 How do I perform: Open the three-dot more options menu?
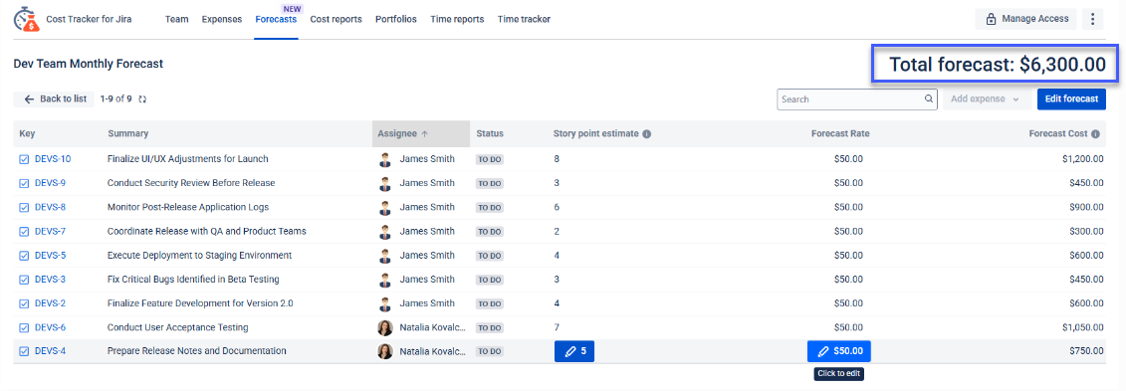[x=1091, y=19]
